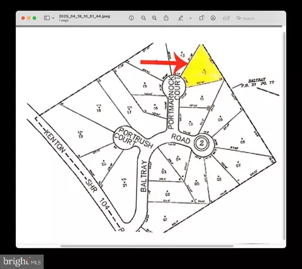Viewport: 302px width, 269px height.
Task: Select the Markup pen tool
Action: pyautogui.click(x=181, y=18)
